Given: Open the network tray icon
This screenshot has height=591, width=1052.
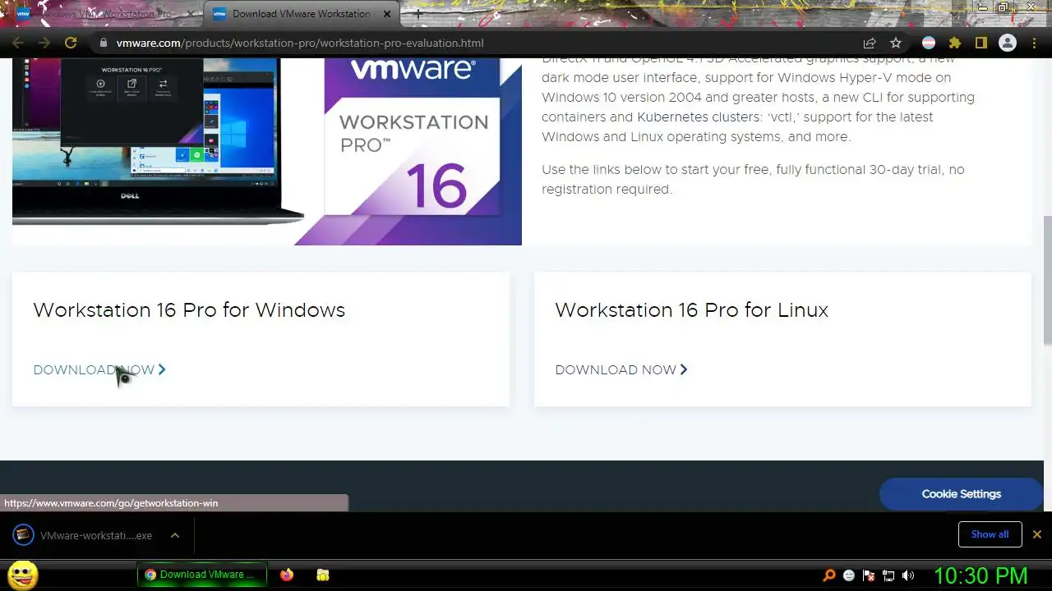Looking at the screenshot, I should point(888,575).
